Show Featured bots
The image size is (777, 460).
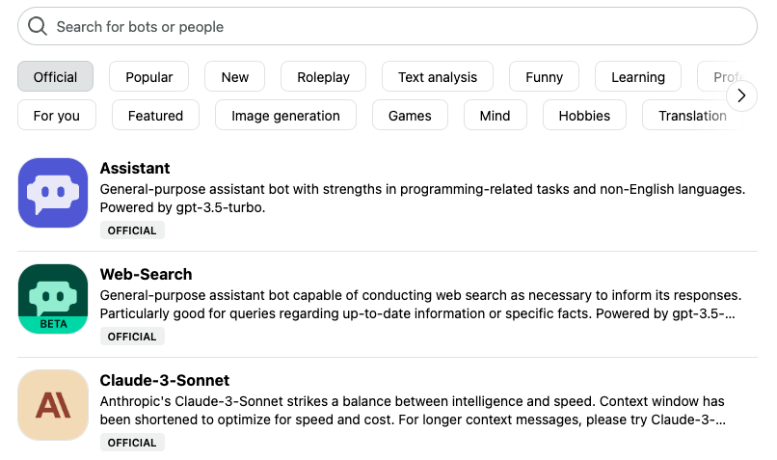coord(155,116)
